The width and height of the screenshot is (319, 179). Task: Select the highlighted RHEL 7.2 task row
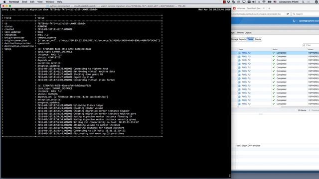pyautogui.click(x=276, y=53)
